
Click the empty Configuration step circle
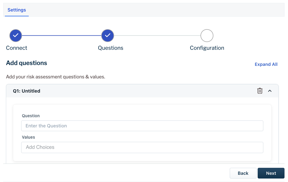(x=207, y=36)
